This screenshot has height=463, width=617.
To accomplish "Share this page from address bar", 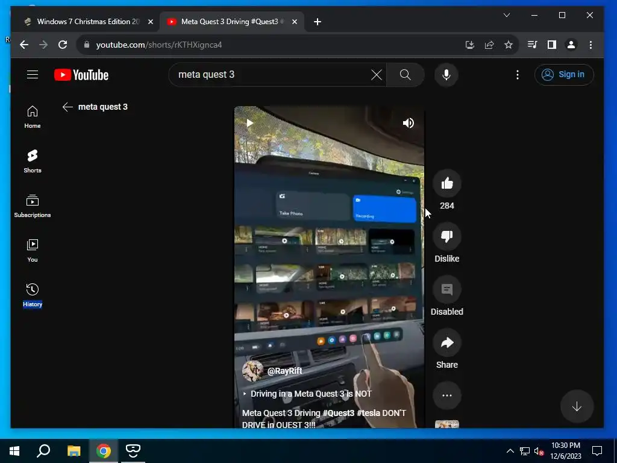I will click(x=489, y=45).
